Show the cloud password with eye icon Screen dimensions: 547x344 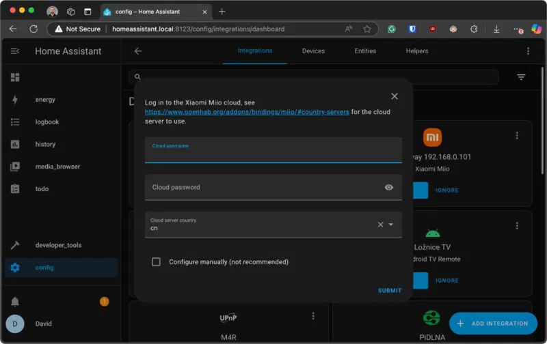388,187
